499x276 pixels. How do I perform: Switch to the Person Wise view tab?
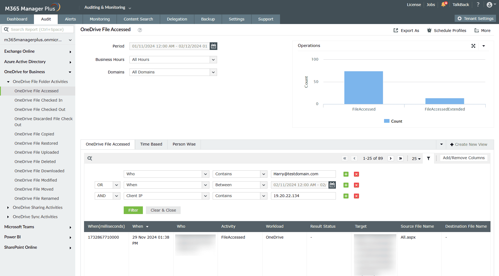click(184, 144)
